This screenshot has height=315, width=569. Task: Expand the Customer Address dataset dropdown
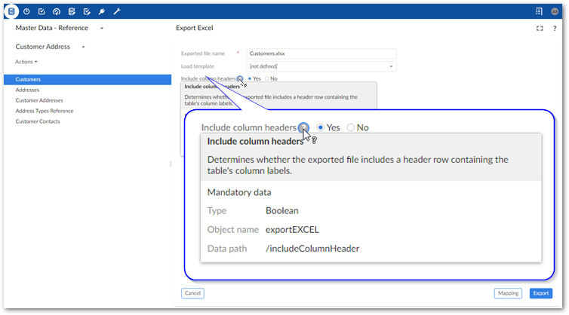(83, 47)
